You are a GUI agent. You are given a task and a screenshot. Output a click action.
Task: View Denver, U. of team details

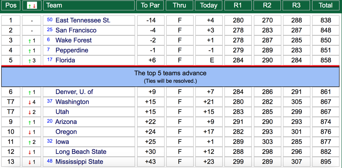tap(74, 92)
